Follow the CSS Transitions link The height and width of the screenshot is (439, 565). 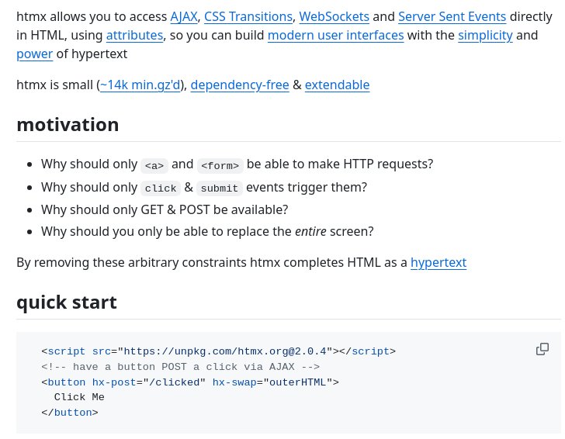[x=248, y=16]
